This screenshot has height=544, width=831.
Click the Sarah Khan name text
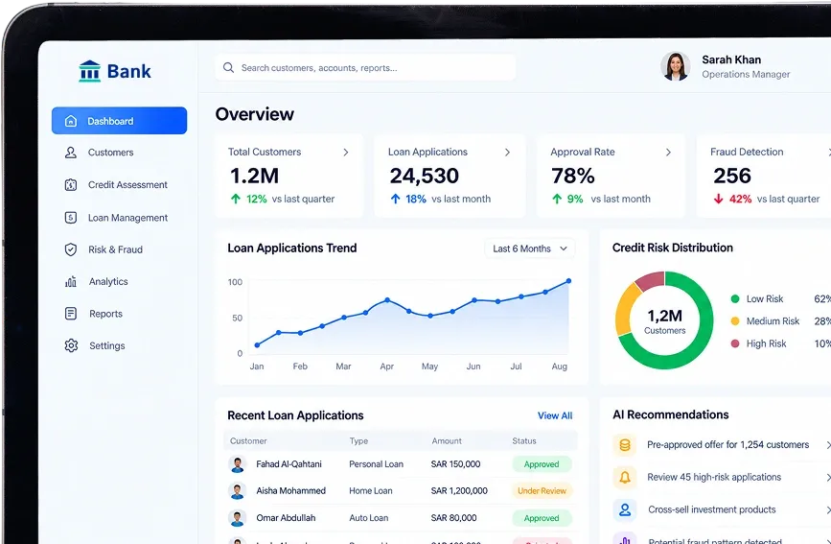coord(731,59)
